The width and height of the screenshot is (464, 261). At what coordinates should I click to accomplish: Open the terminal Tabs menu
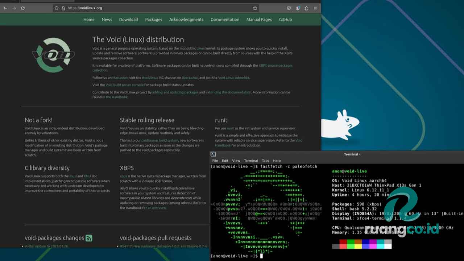(265, 161)
